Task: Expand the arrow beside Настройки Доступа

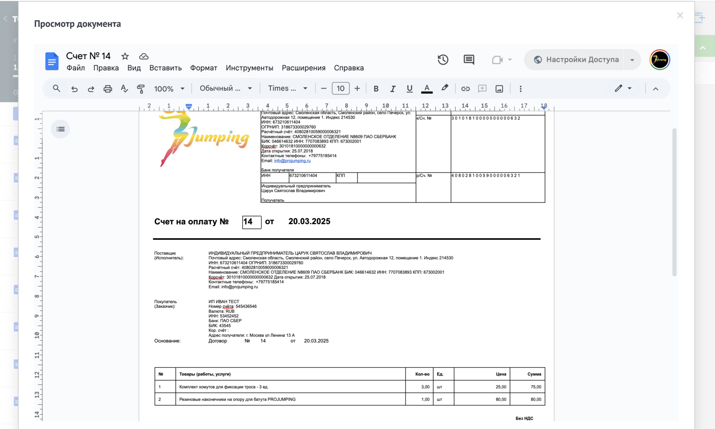Action: pyautogui.click(x=632, y=60)
